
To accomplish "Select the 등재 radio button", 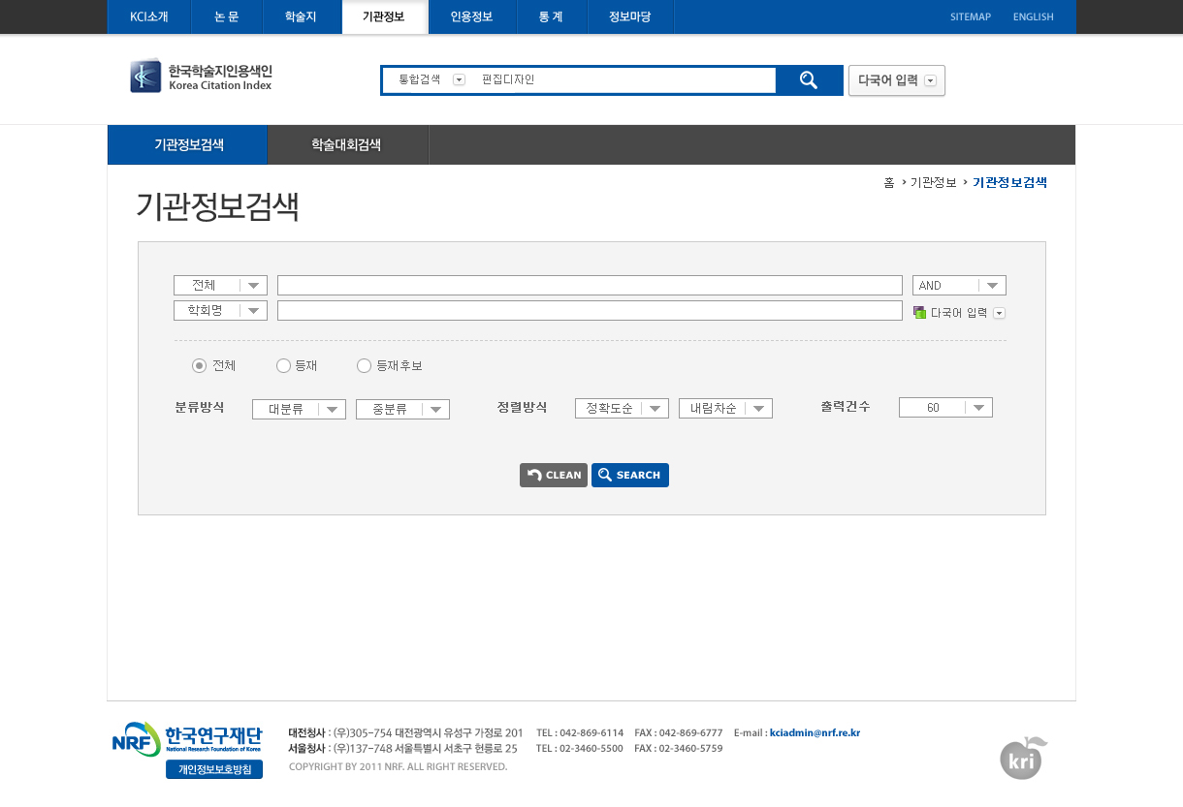I will pos(283,365).
